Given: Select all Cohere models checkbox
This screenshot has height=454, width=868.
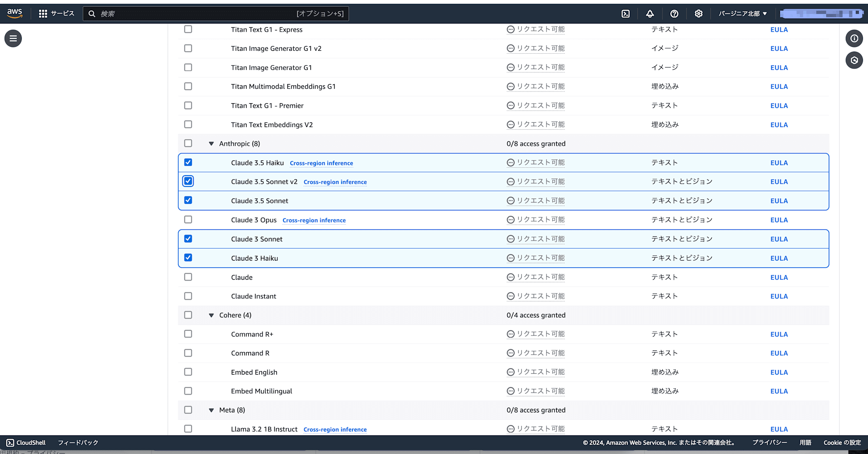Looking at the screenshot, I should tap(188, 315).
